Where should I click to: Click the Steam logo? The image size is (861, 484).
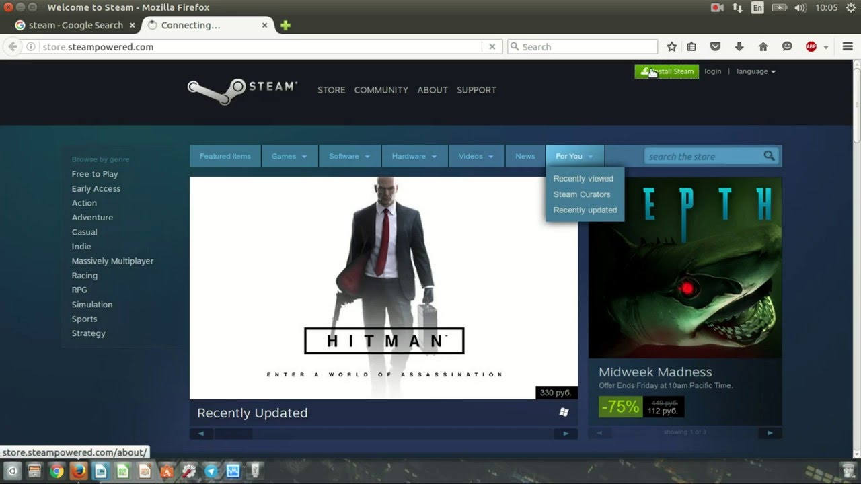pyautogui.click(x=242, y=91)
